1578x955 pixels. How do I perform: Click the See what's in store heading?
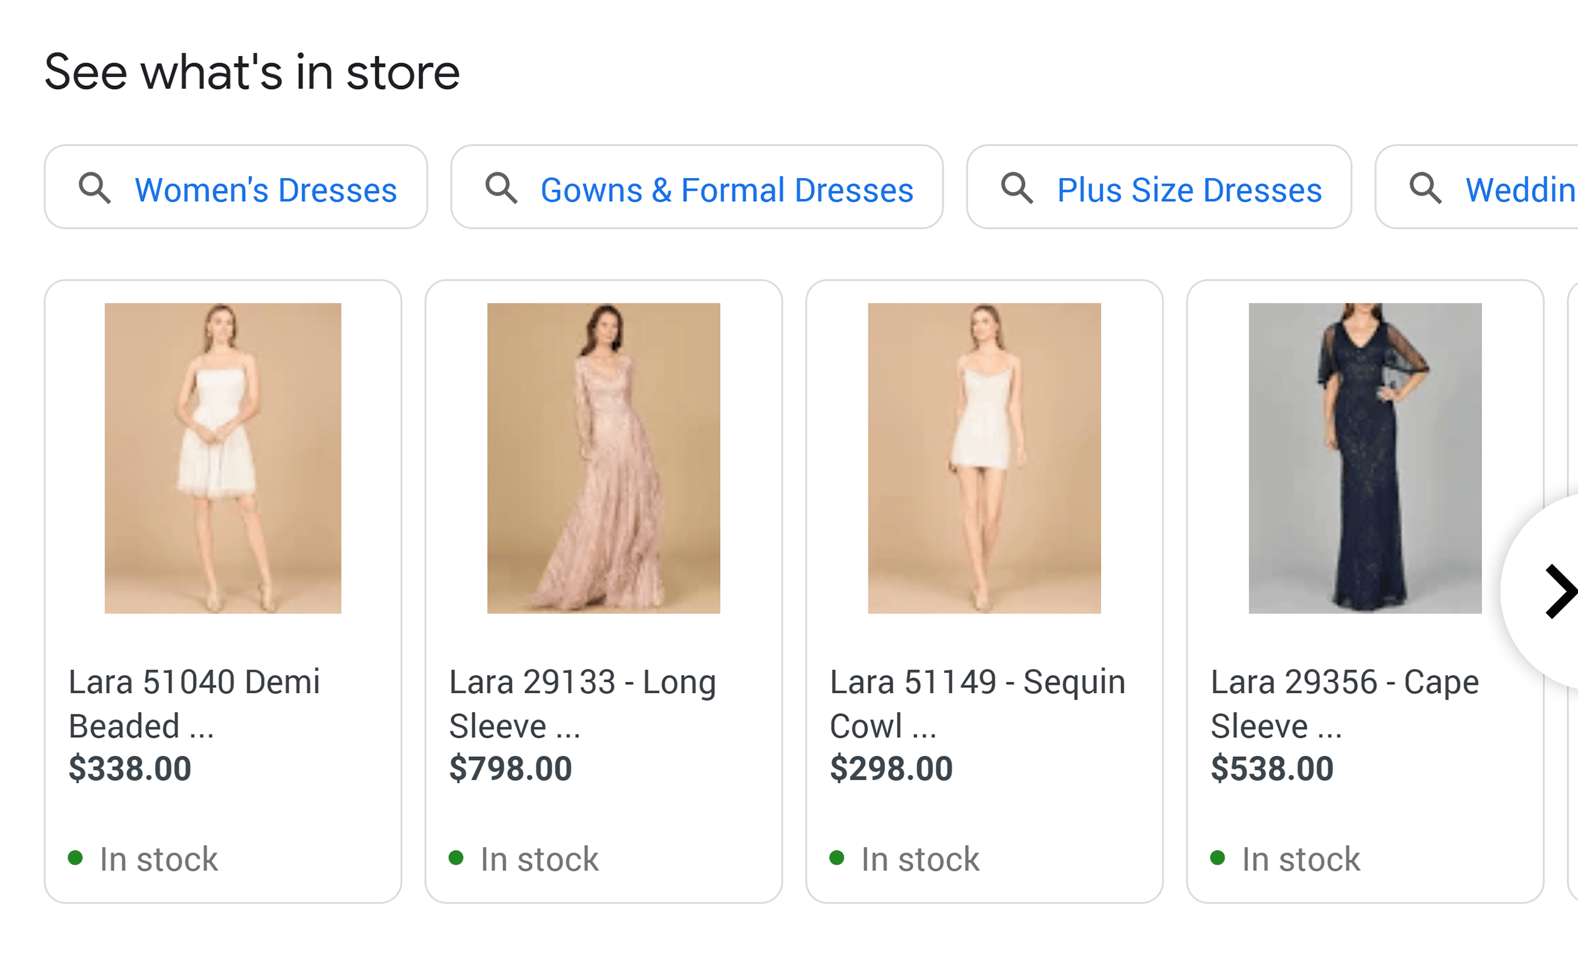[x=252, y=71]
